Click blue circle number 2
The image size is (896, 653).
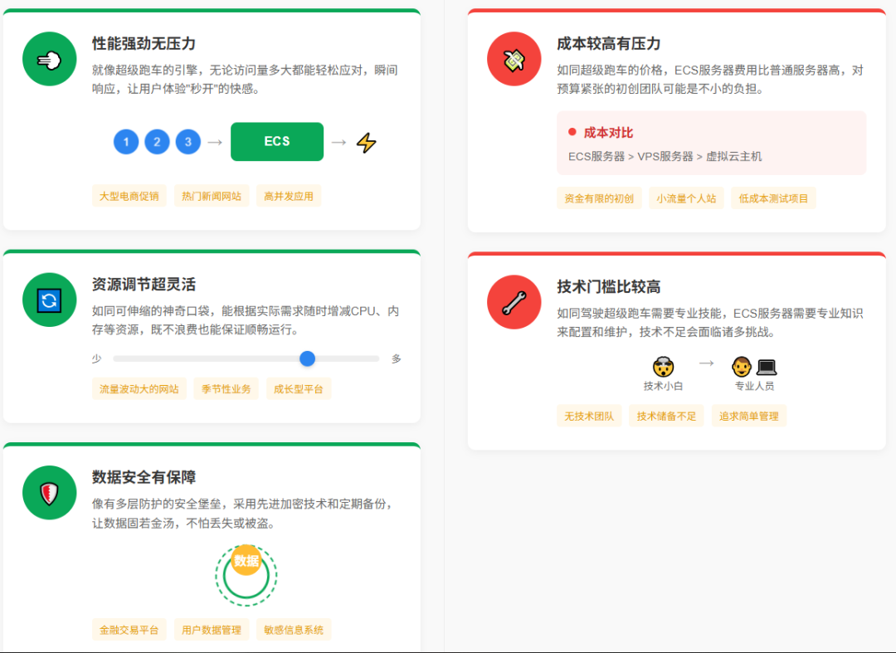pos(157,142)
